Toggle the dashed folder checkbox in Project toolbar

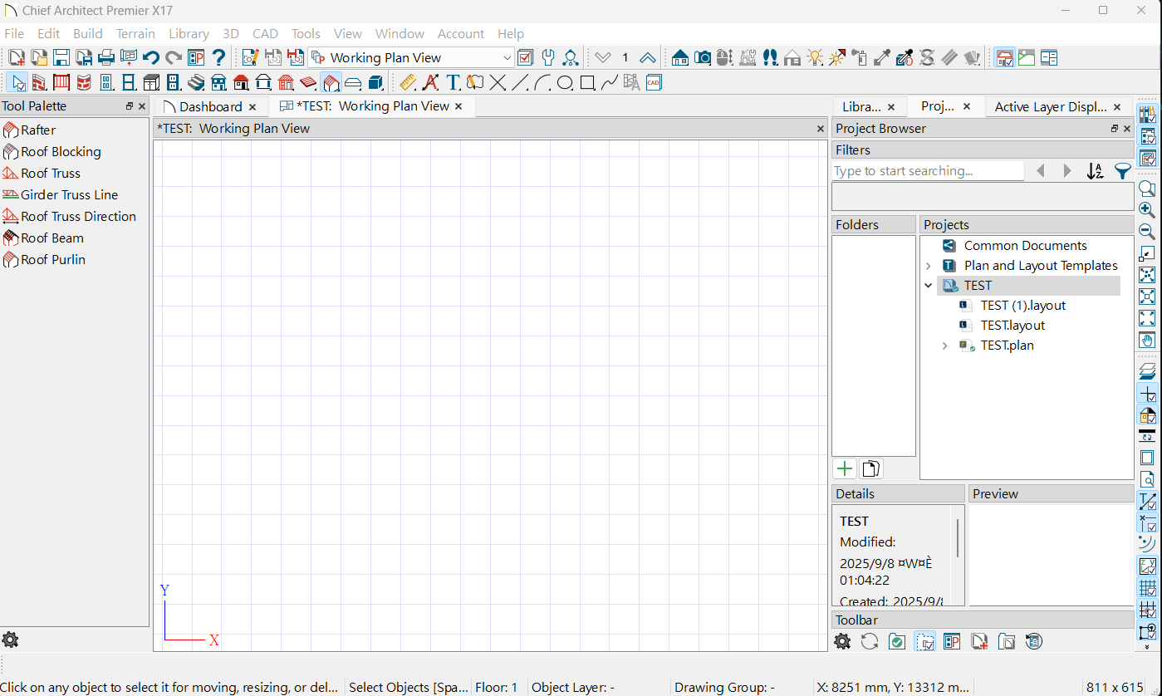tap(924, 641)
